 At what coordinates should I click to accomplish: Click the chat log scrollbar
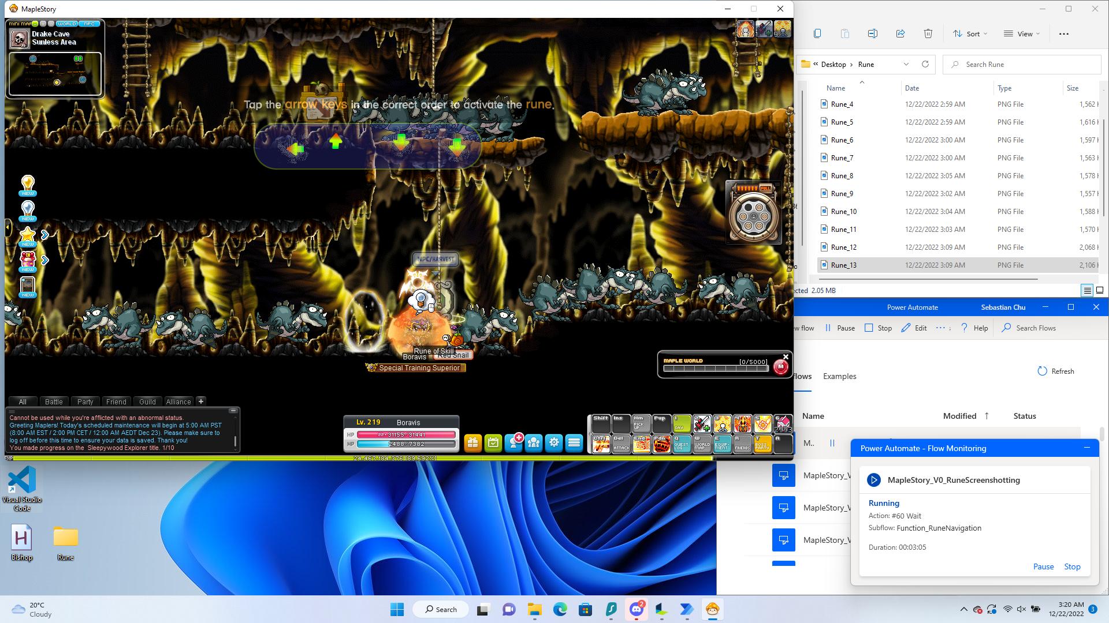[x=235, y=441]
